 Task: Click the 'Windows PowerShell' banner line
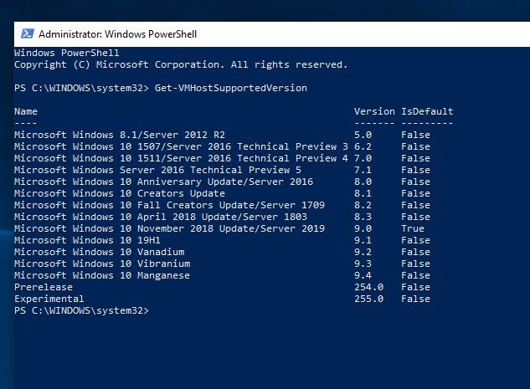pyautogui.click(x=67, y=53)
